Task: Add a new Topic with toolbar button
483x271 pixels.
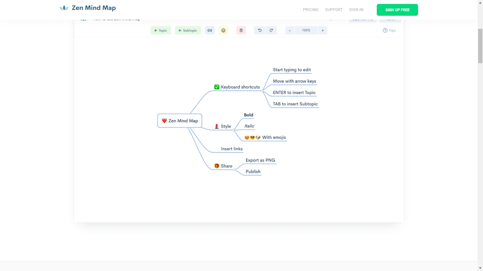Action: (161, 30)
